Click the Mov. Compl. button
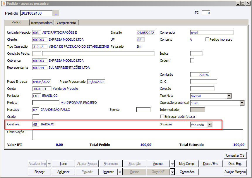252x178 pixels. [x=187, y=164]
